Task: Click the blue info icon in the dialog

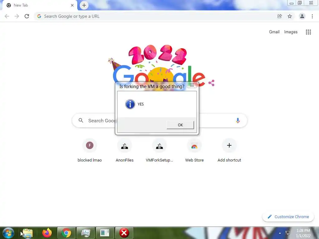Action: (x=130, y=104)
